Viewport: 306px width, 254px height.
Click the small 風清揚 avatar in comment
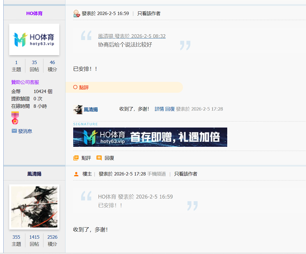[x=78, y=109]
